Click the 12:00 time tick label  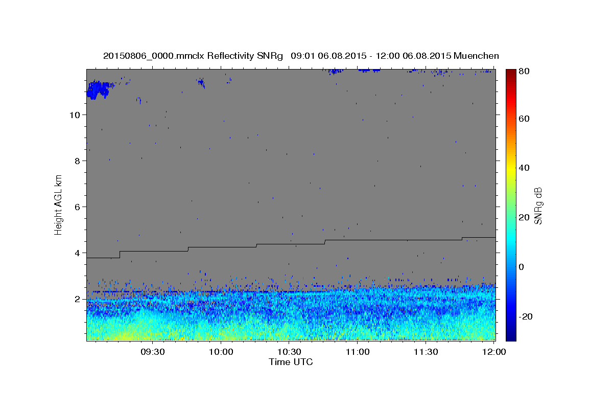494,352
